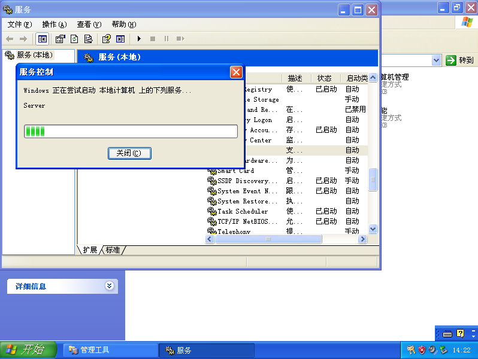Open the 帮助(H) menu
Viewport: 478px width, 359px height.
click(x=124, y=25)
